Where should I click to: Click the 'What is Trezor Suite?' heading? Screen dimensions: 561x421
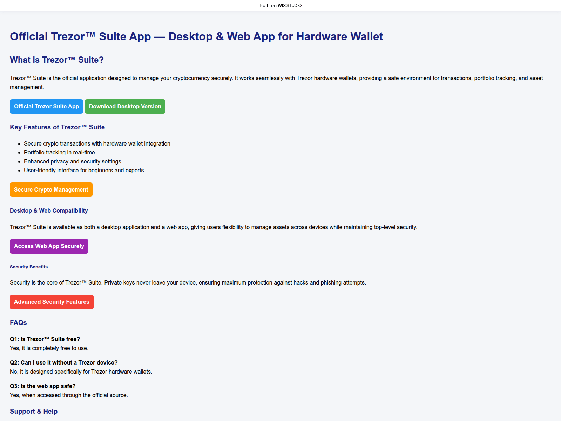[57, 60]
